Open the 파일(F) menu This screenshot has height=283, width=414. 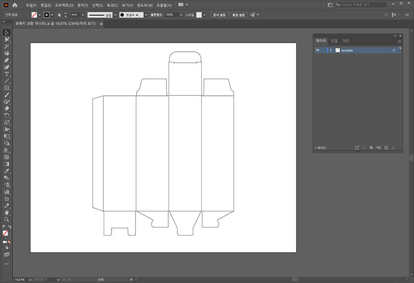point(31,5)
